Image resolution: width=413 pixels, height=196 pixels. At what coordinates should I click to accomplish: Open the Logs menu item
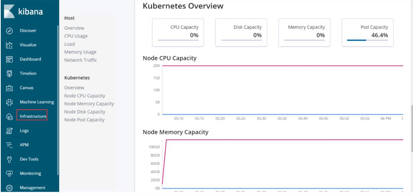coord(24,131)
